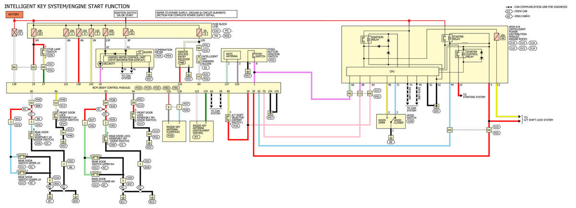Click the ignition relay coil symbol
Screen dimensions: 576x208
pyautogui.click(x=368, y=39)
